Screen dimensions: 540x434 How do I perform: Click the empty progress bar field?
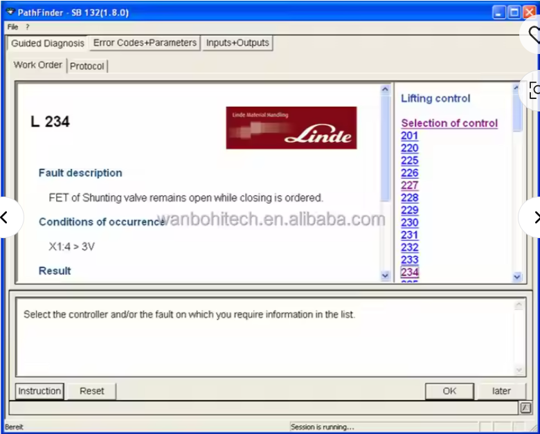(263, 408)
